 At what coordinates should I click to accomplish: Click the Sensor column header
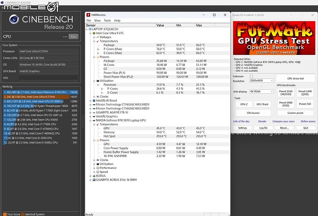(x=120, y=25)
